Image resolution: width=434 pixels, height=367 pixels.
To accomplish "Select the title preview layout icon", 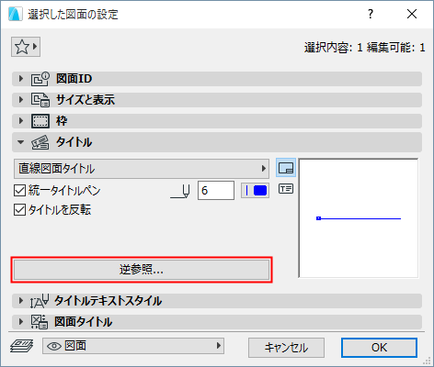I will [286, 168].
